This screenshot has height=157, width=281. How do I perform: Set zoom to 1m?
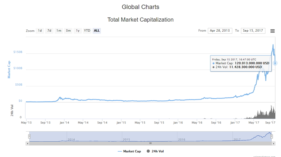tap(59, 31)
